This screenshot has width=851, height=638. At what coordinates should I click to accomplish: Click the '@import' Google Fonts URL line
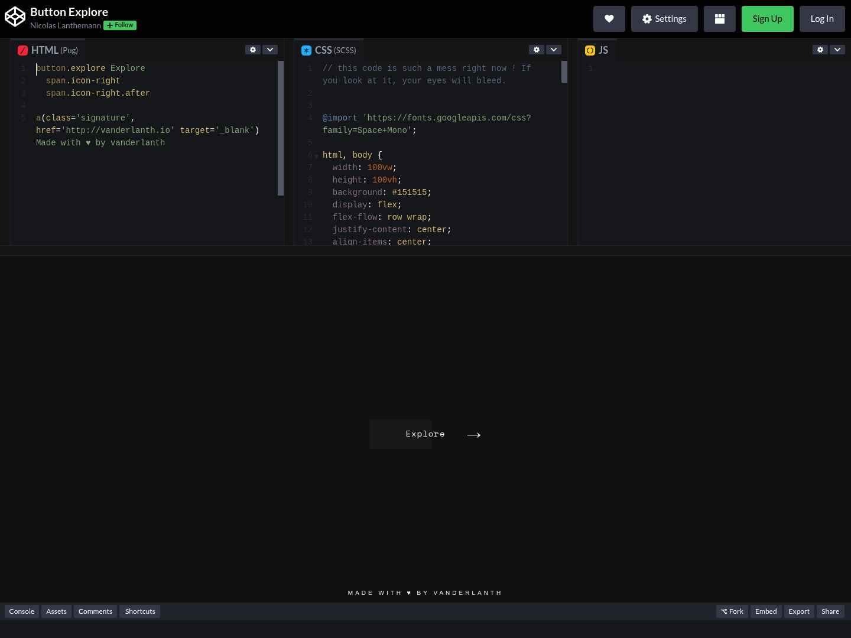pos(427,124)
